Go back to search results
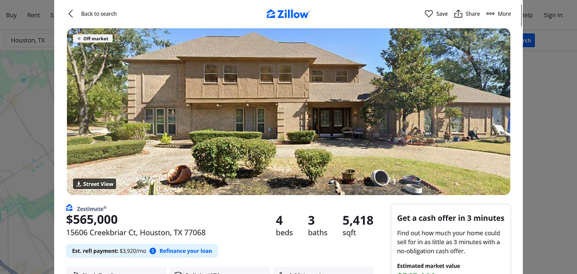The image size is (577, 274). pyautogui.click(x=99, y=14)
